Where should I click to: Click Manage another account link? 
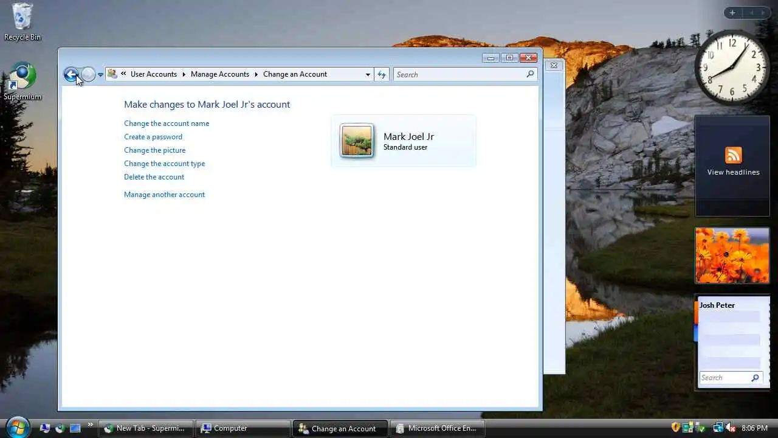(x=165, y=195)
